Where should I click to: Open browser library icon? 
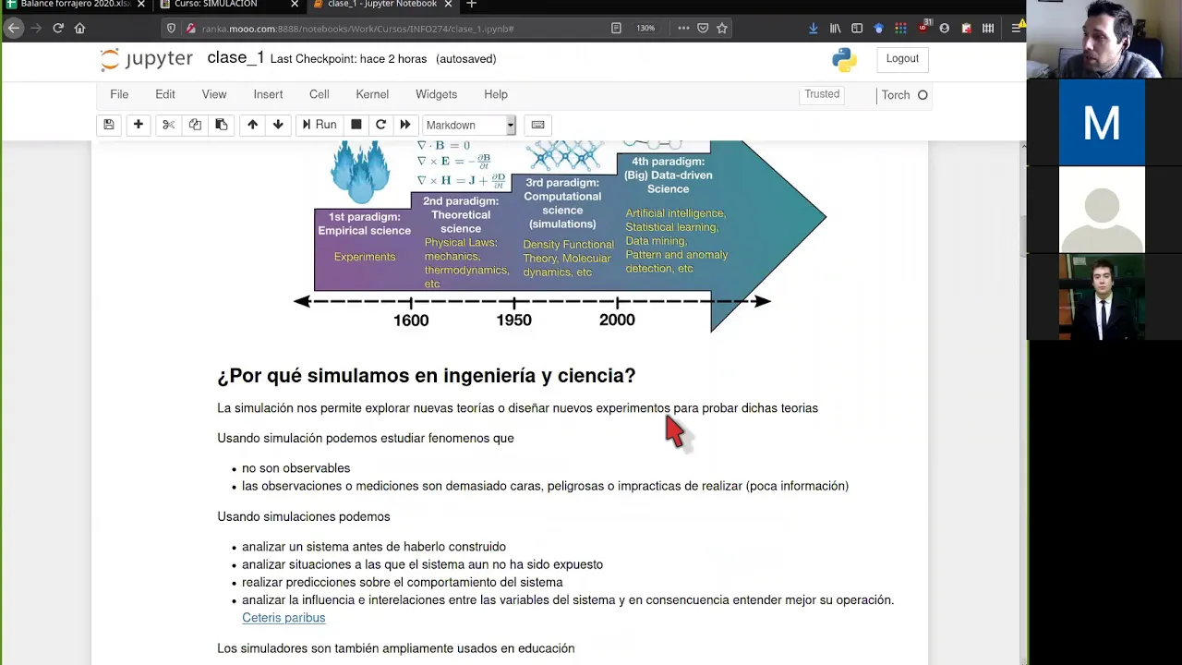(835, 29)
